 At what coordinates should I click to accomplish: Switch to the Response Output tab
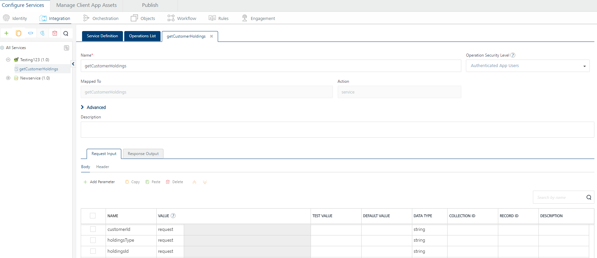[x=143, y=154]
